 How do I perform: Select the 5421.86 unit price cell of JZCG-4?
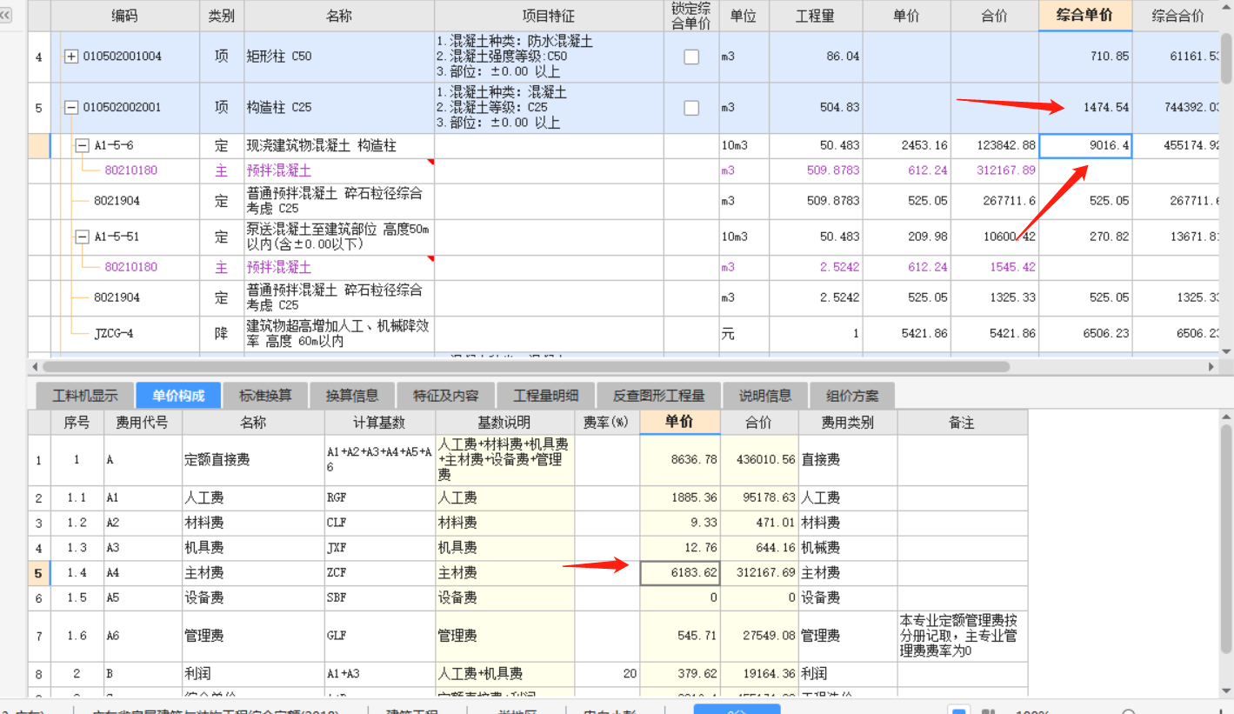(906, 333)
